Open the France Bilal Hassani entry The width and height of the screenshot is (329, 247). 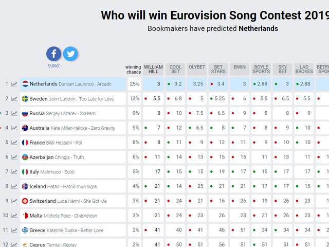point(73,143)
